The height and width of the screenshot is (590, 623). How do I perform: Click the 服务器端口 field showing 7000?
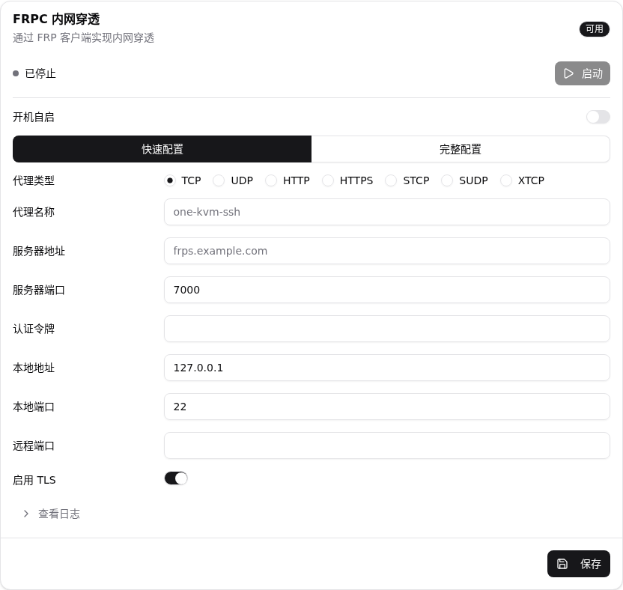[x=387, y=290]
